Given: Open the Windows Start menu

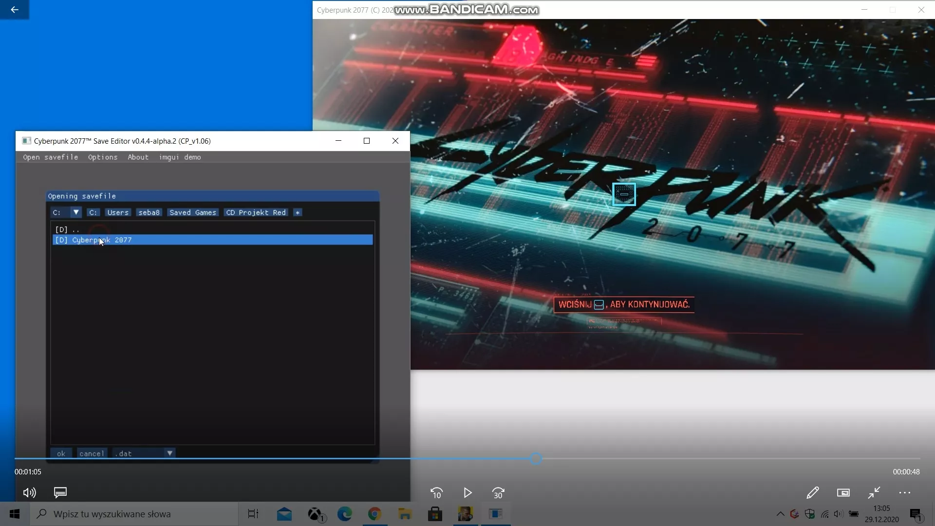Looking at the screenshot, I should coord(15,514).
